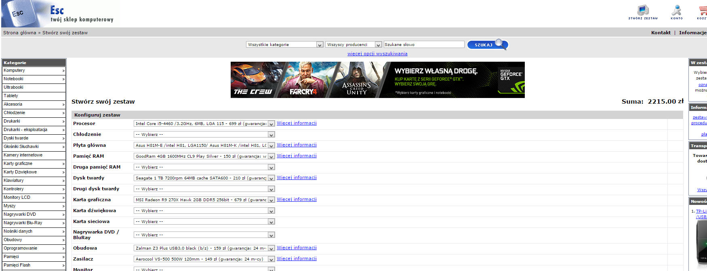This screenshot has width=707, height=271.
Task: Open Monitory LCD category
Action: pyautogui.click(x=34, y=198)
